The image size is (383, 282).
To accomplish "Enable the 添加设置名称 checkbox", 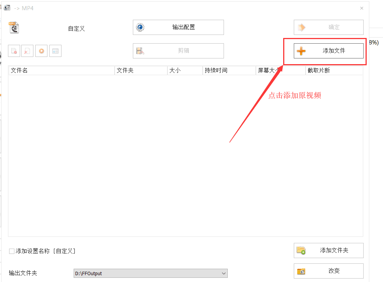I will 11,251.
